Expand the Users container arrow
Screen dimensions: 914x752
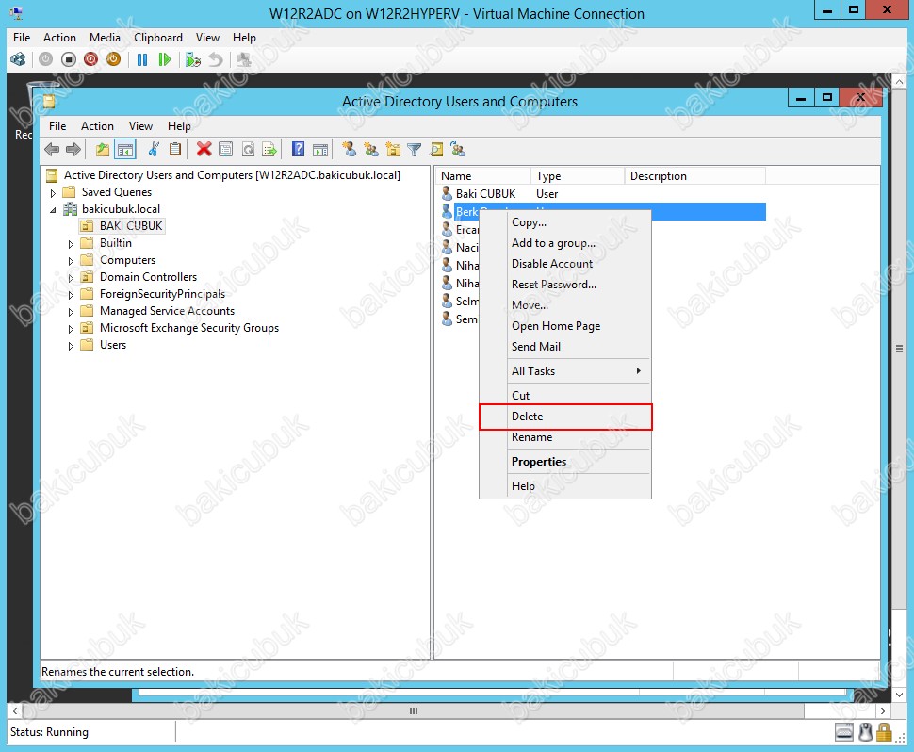click(71, 346)
